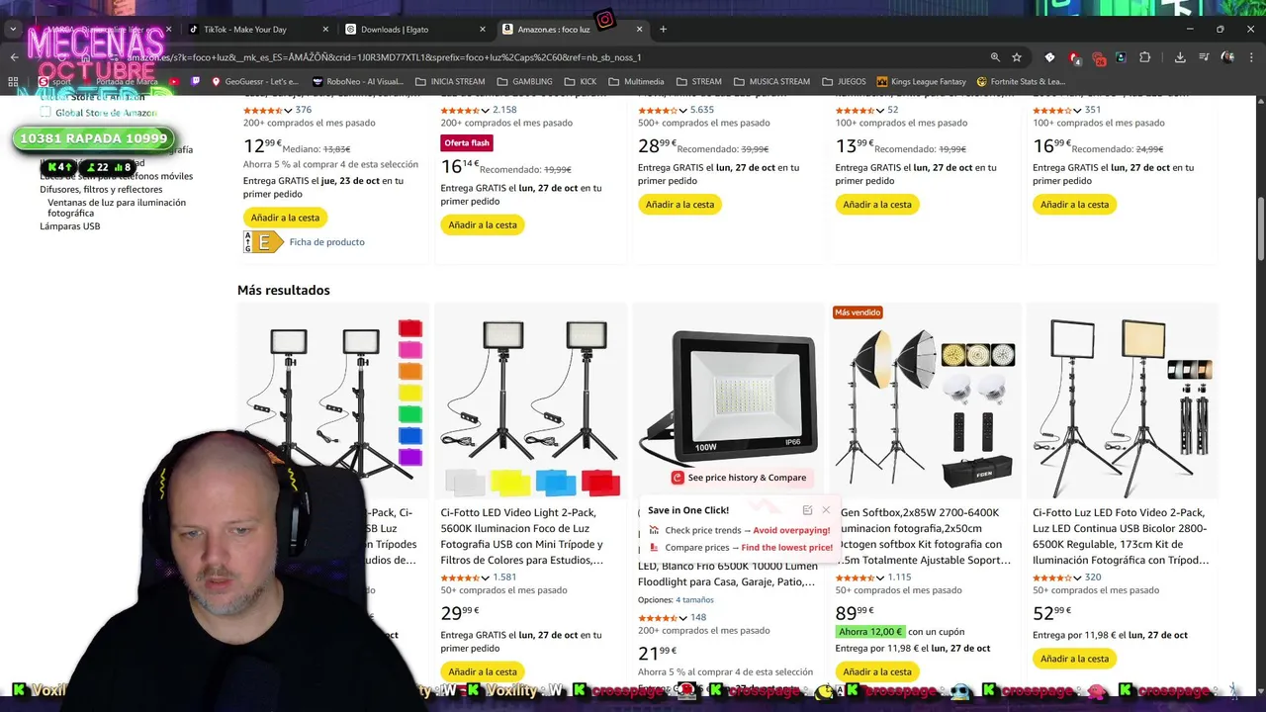Click extension icon with gray 4 badge
1266x712 pixels.
pos(1073,58)
